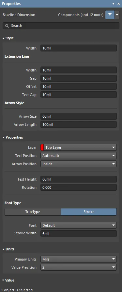Open the Arrow Position dropdown

coord(79,164)
